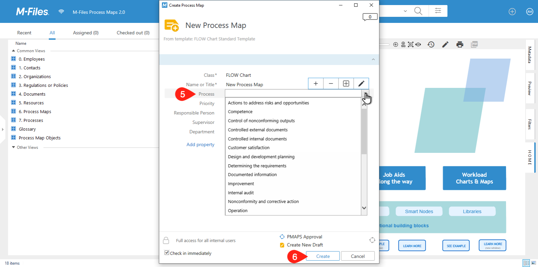Screen dimensions: 538x267
Task: Click the add field plus icon
Action: [316, 84]
